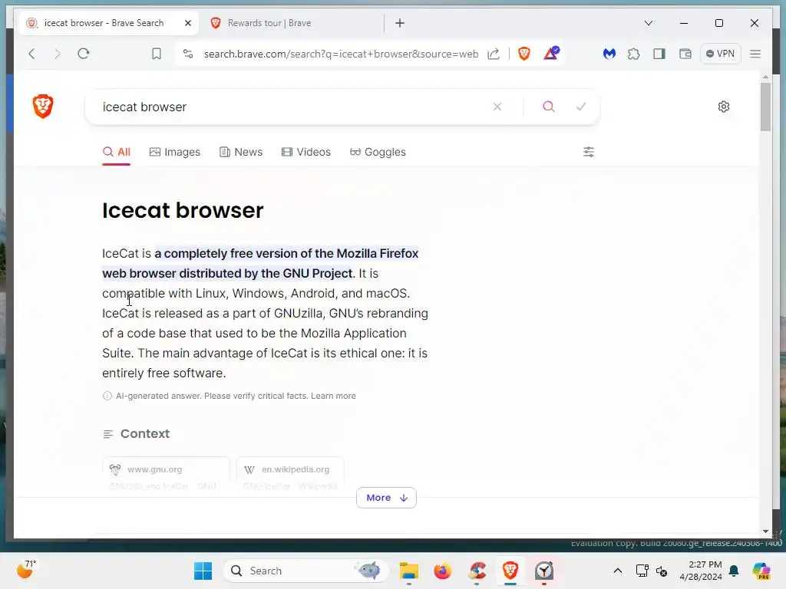Viewport: 786px width, 589px height.
Task: Open the clock app icon in taskbar
Action: point(544,571)
